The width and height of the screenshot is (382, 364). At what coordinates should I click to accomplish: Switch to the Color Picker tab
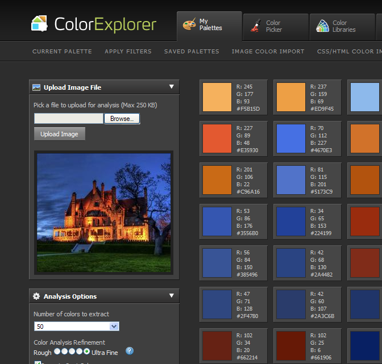tap(276, 27)
